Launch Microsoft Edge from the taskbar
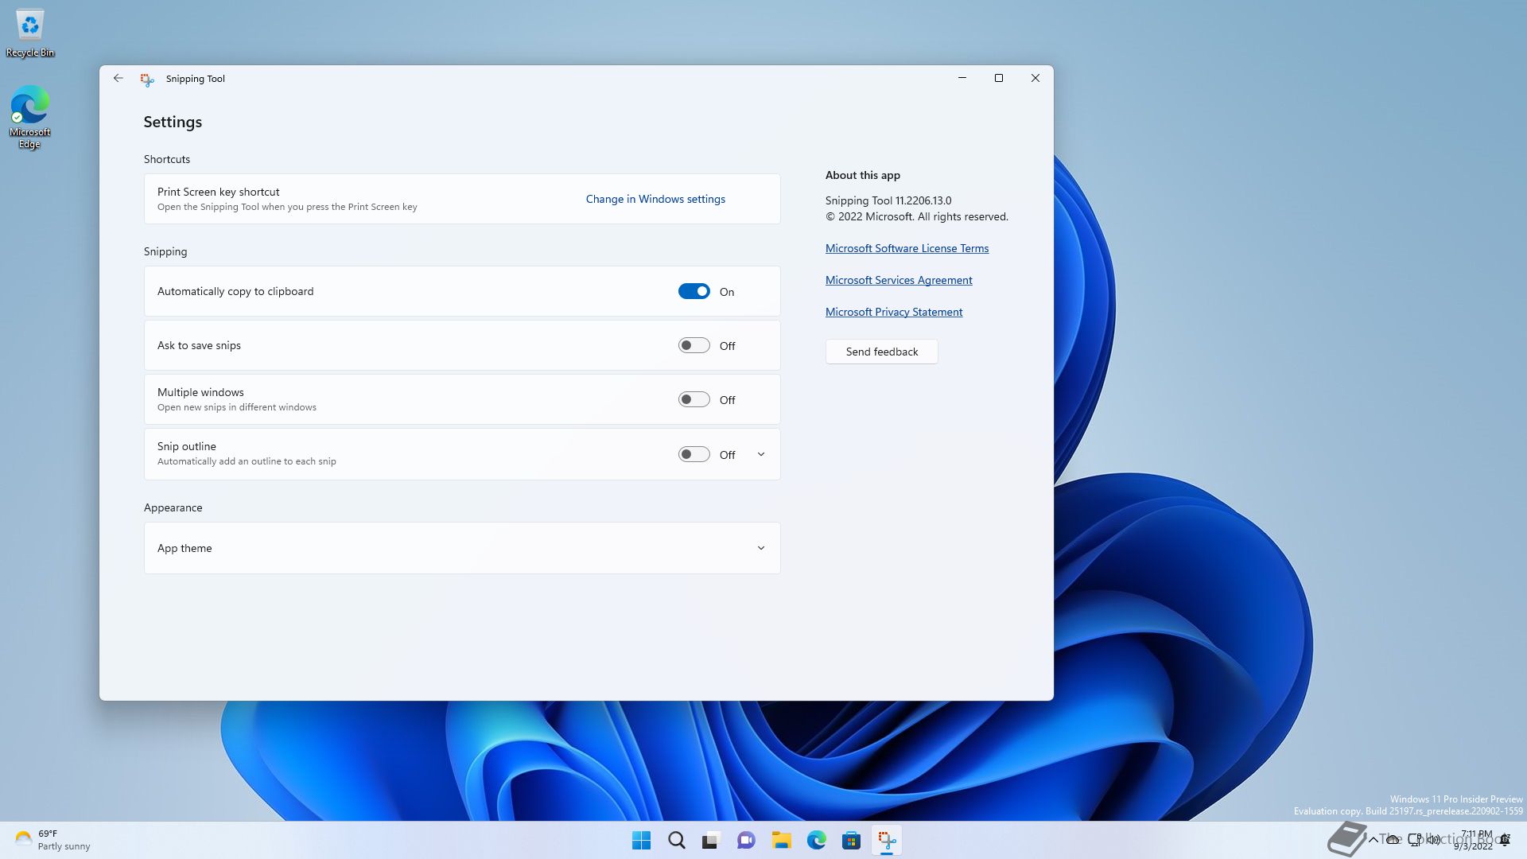This screenshot has height=859, width=1527. click(x=816, y=840)
